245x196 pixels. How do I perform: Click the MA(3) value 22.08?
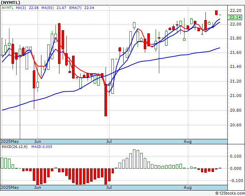[34, 8]
